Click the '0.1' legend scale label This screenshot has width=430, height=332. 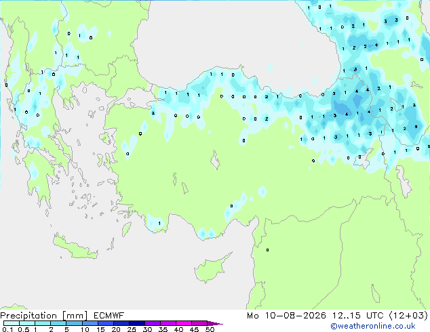pos(7,329)
